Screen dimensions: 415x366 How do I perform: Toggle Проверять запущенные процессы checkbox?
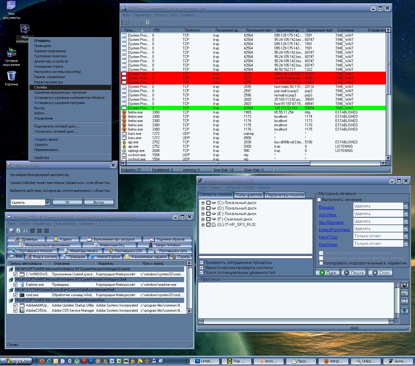coord(201,262)
